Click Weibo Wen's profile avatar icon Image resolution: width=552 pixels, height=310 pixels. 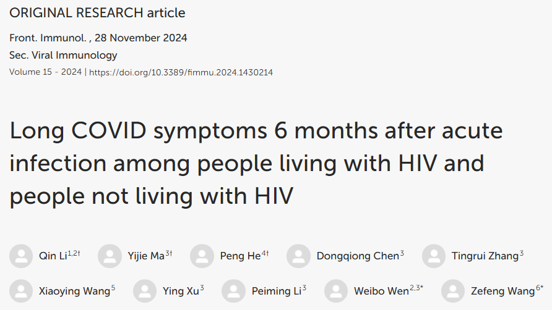click(x=336, y=291)
